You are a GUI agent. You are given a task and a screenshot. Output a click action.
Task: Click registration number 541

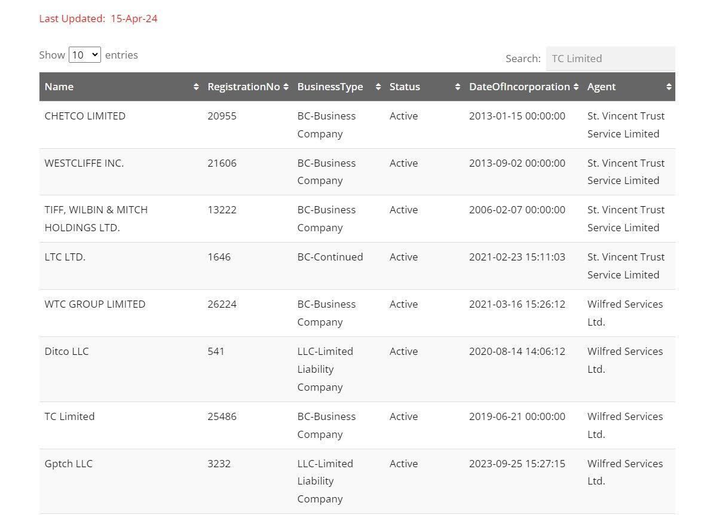click(x=216, y=351)
